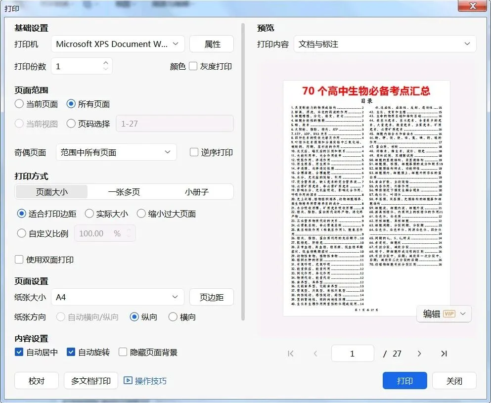491x403 pixels.
Task: Click the 关闭 button
Action: (454, 380)
